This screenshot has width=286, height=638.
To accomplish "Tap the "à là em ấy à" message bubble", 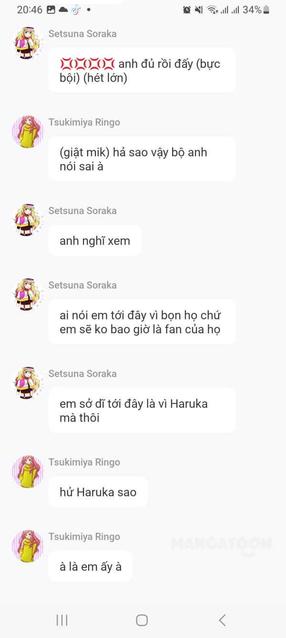I will 91,566.
